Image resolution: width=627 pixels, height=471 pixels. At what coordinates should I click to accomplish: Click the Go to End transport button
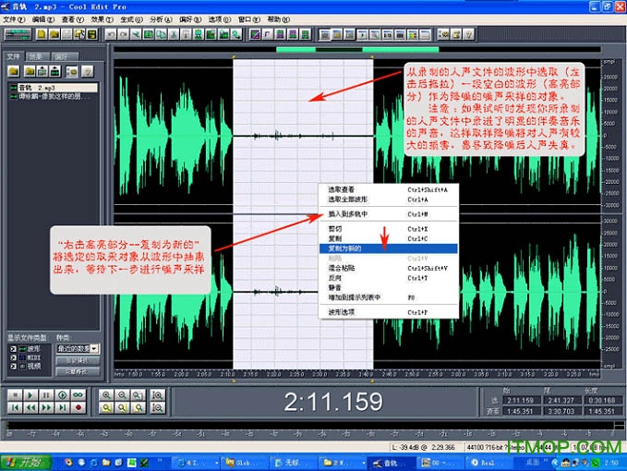pyautogui.click(x=64, y=407)
